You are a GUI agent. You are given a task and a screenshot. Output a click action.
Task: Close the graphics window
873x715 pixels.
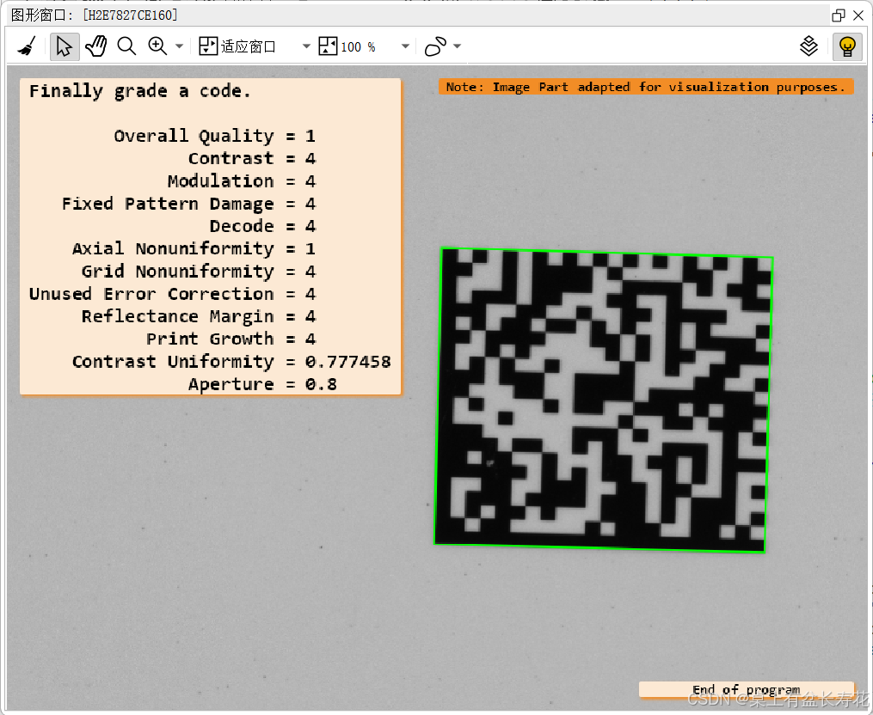858,15
